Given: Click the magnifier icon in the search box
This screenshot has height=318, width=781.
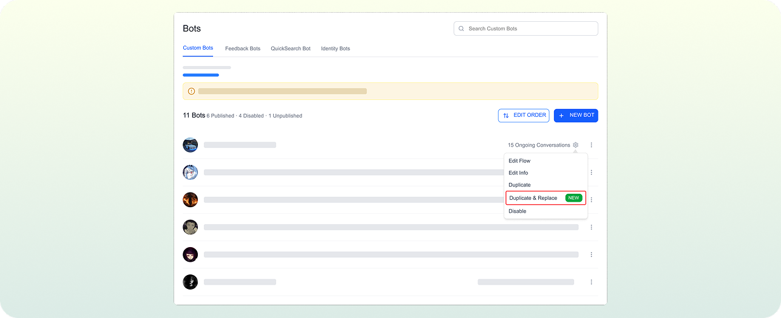Looking at the screenshot, I should [461, 28].
